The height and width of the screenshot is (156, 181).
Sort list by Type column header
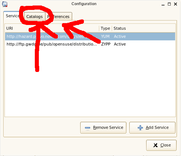coord(106,28)
